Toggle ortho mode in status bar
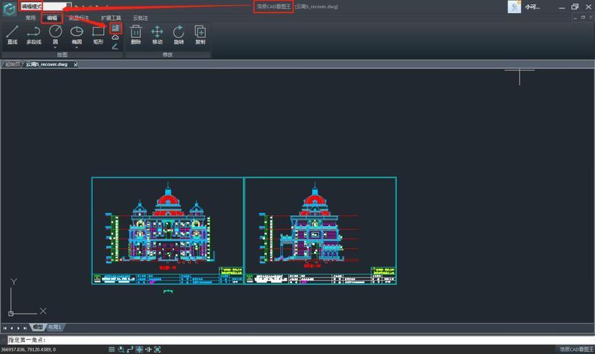595x354 pixels. pos(130,350)
